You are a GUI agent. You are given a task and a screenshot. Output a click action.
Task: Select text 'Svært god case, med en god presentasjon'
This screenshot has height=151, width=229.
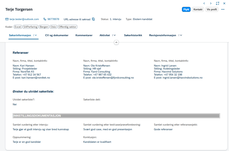point(108,129)
